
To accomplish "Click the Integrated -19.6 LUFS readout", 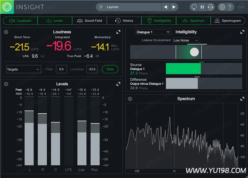I will [59, 46].
